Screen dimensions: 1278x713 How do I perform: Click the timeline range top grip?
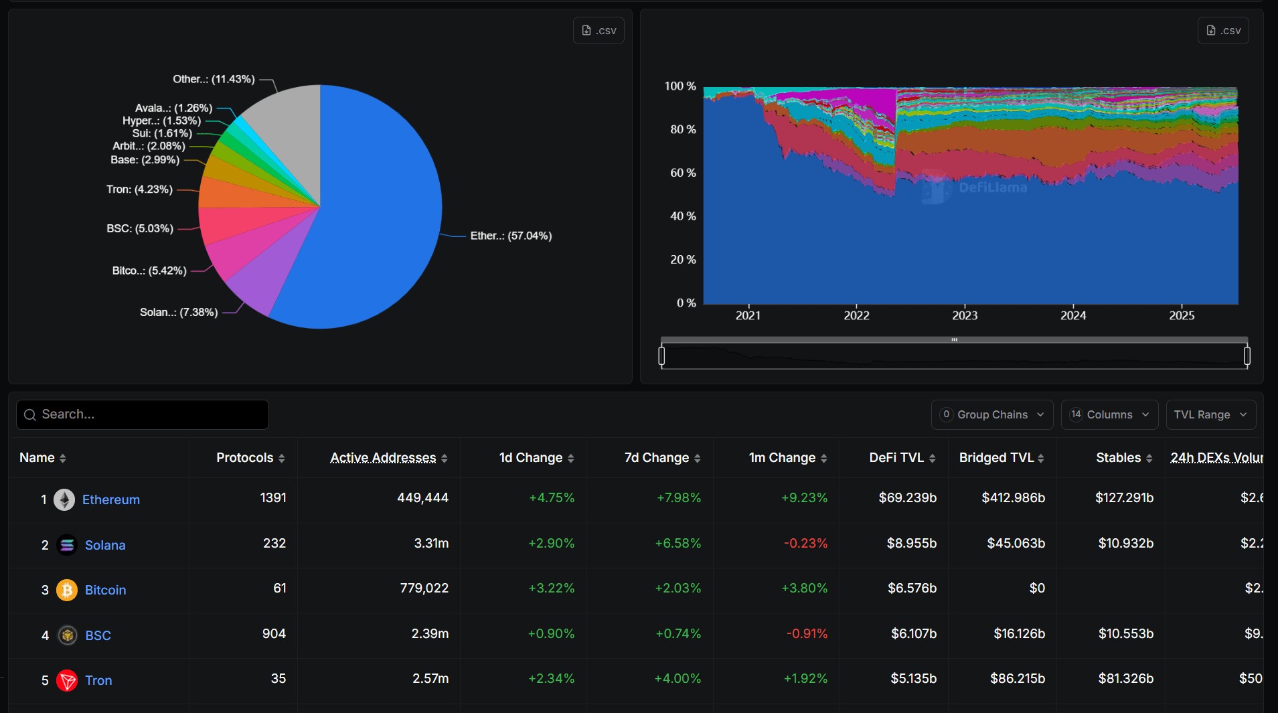[x=954, y=340]
